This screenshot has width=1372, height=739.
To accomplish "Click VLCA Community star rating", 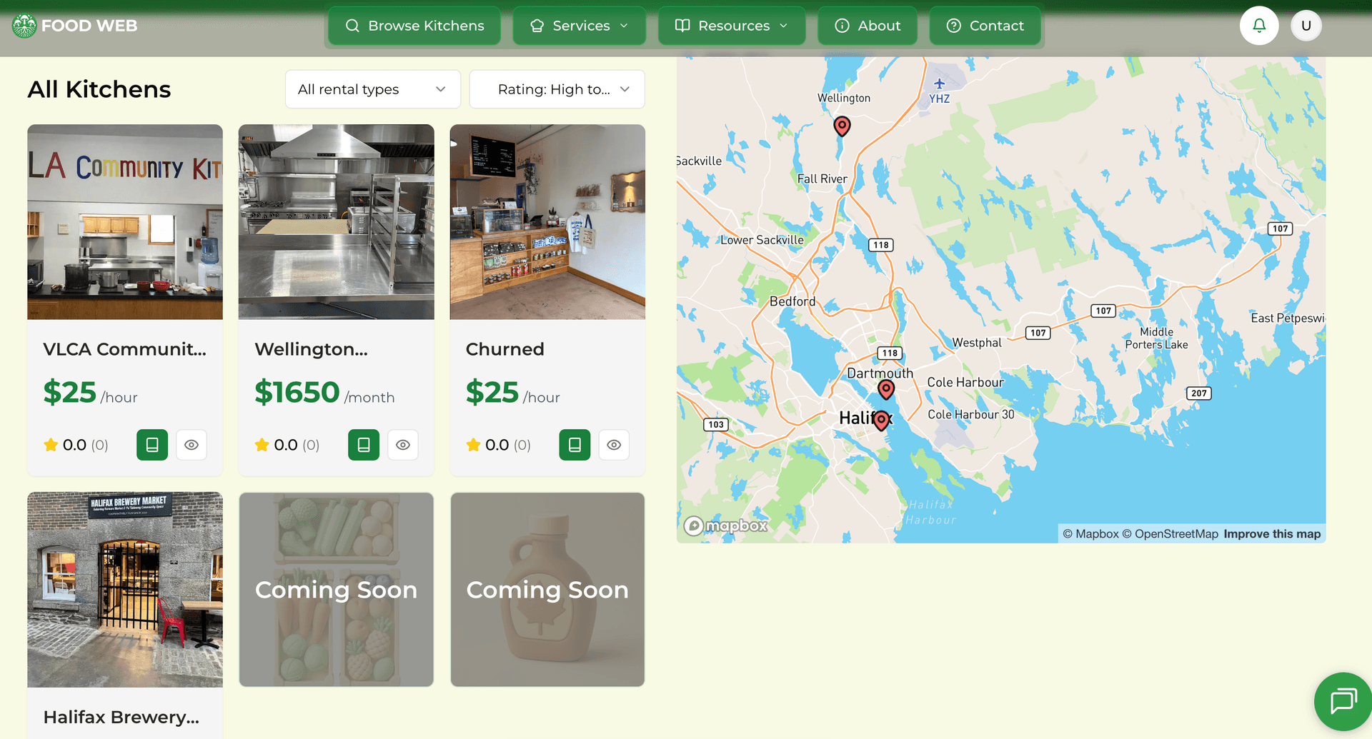I will pos(76,445).
